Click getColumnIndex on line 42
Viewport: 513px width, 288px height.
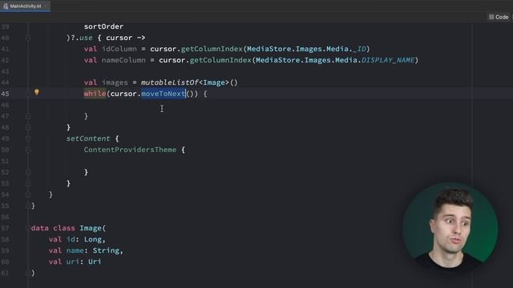click(x=220, y=60)
